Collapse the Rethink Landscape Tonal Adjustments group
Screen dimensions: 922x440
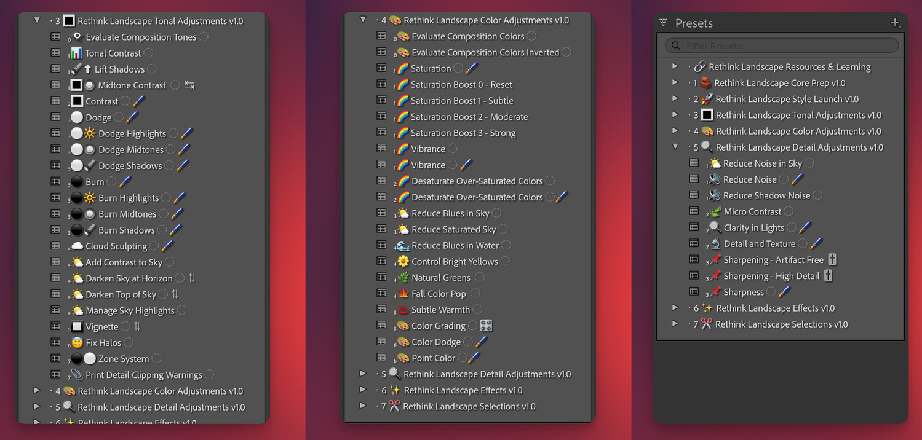(x=37, y=20)
